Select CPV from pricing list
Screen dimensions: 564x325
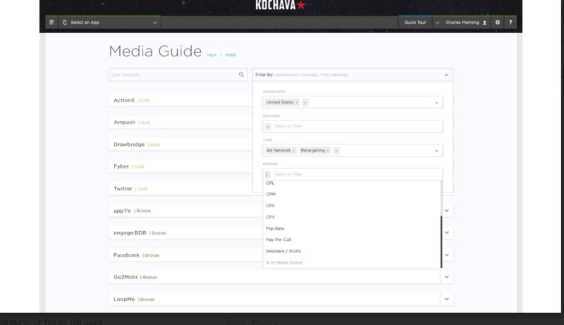pyautogui.click(x=271, y=217)
